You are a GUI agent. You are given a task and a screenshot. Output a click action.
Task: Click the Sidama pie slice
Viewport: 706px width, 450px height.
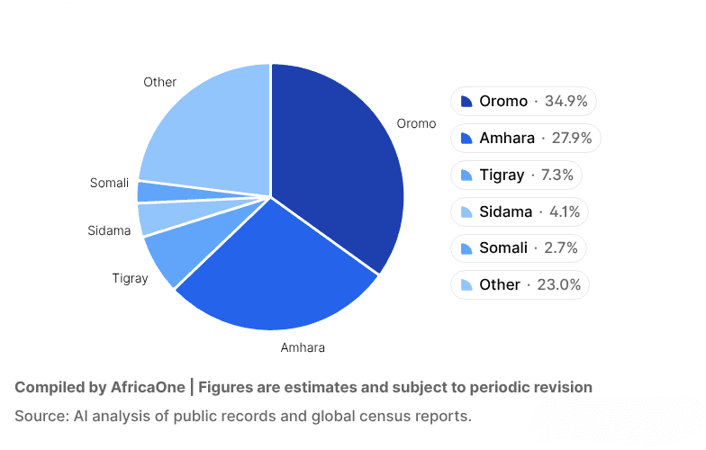(x=151, y=218)
